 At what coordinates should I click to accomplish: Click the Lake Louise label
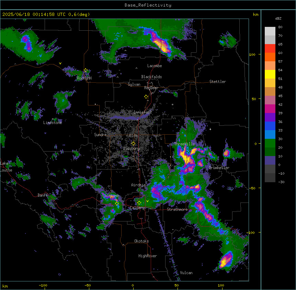pos(6,167)
